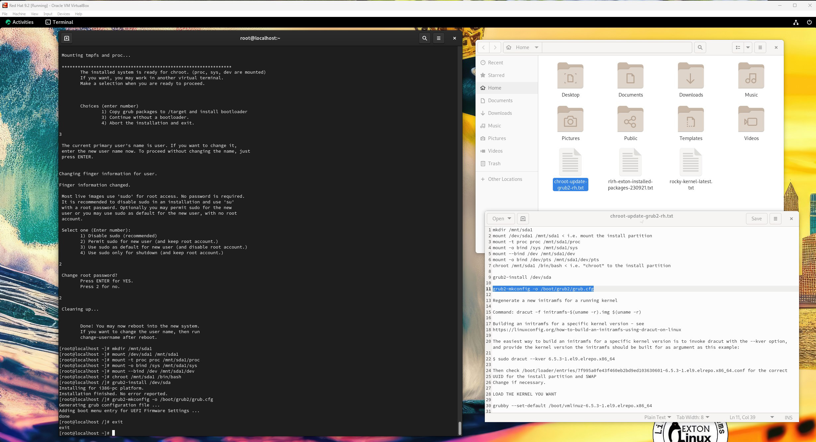Open the VirtualBox View menu
The height and width of the screenshot is (442, 816).
click(x=35, y=14)
